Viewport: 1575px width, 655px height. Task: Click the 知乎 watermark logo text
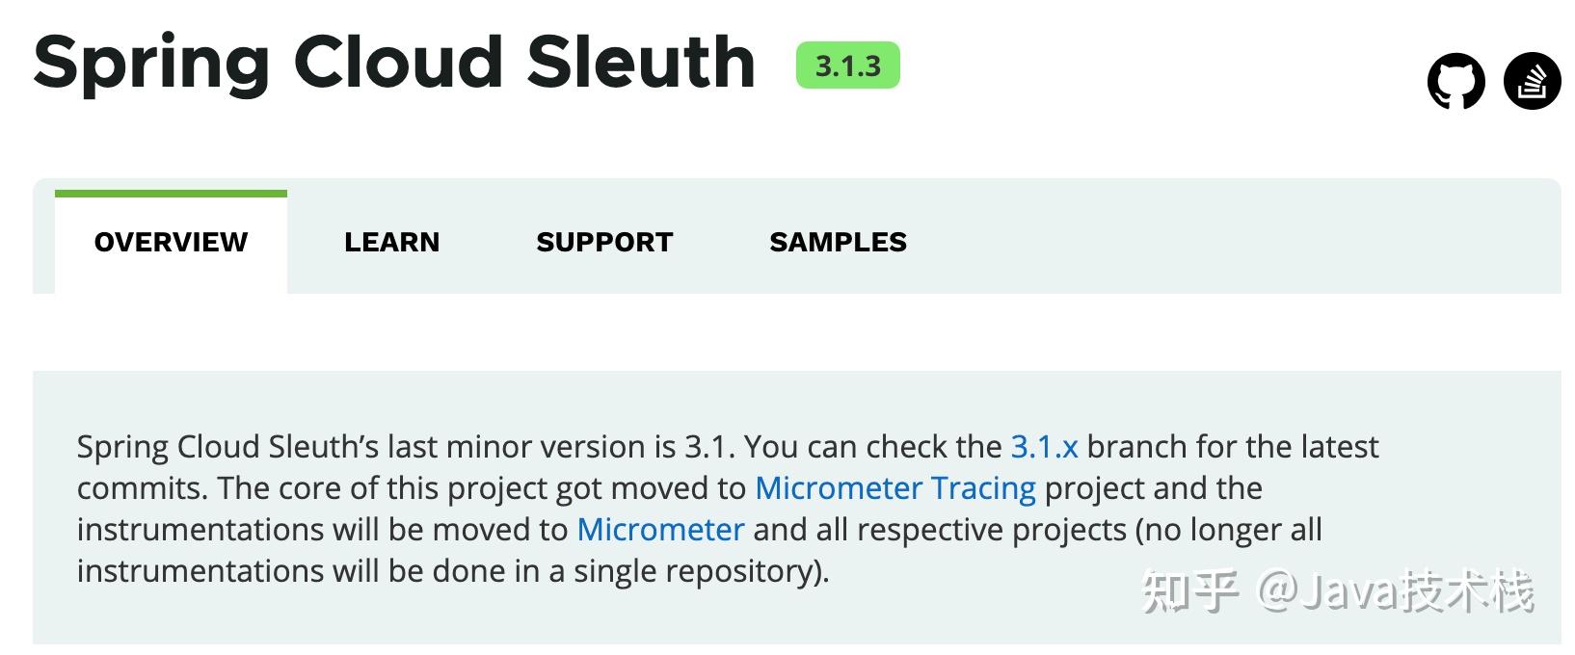(x=1189, y=590)
